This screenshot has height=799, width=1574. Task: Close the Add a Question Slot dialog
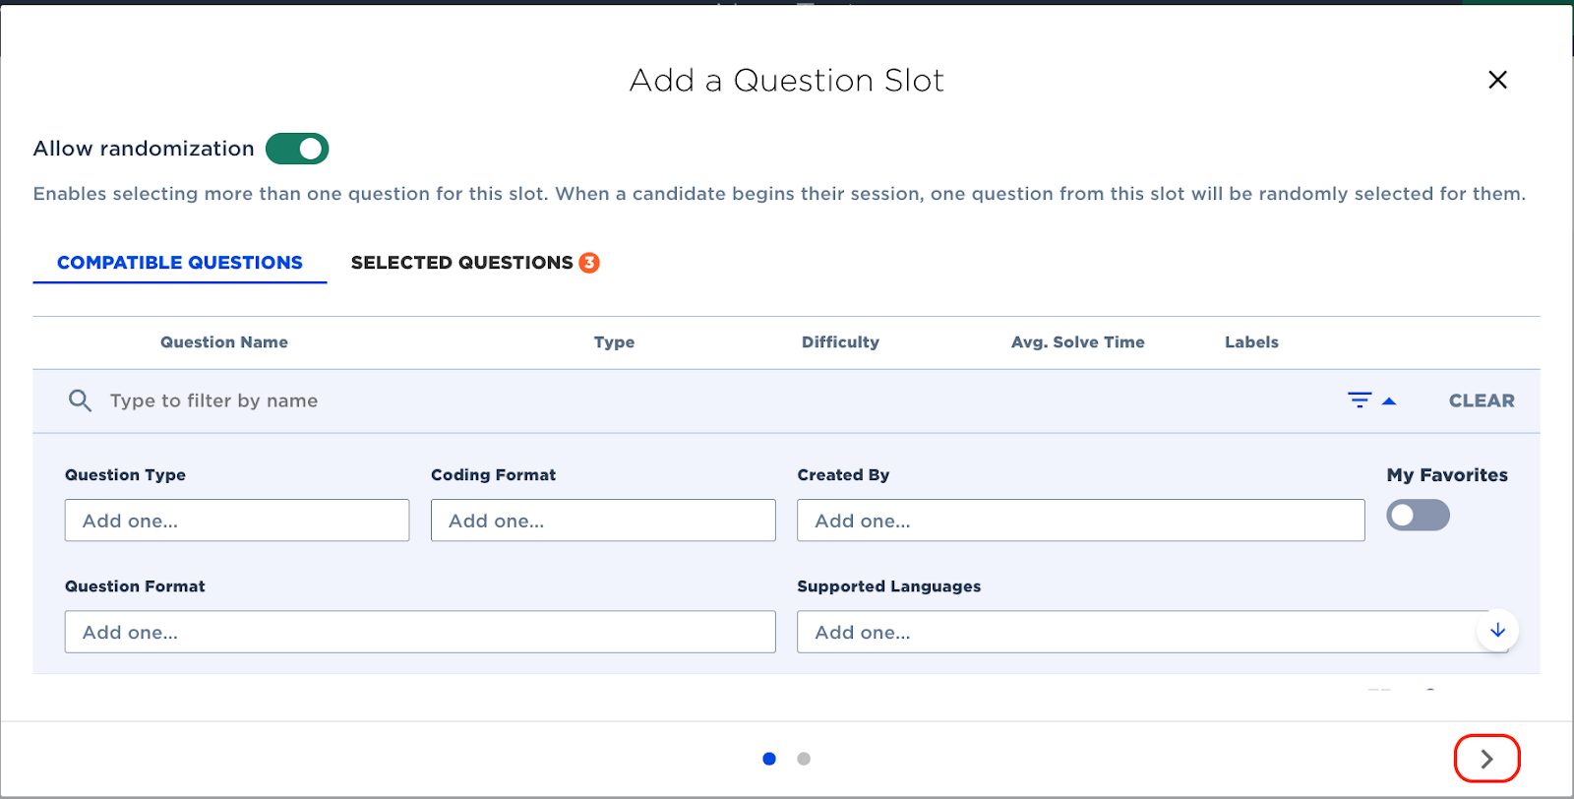(1497, 80)
